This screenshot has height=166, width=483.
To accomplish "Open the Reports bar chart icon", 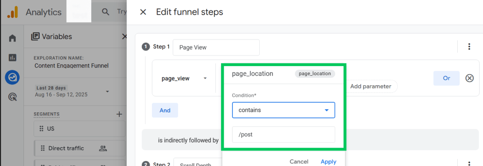I will click(12, 57).
